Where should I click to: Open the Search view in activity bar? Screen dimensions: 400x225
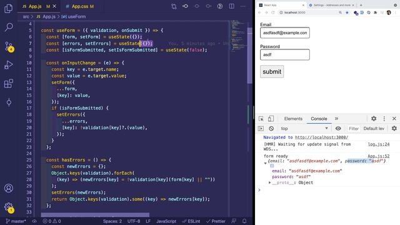[x=9, y=27]
